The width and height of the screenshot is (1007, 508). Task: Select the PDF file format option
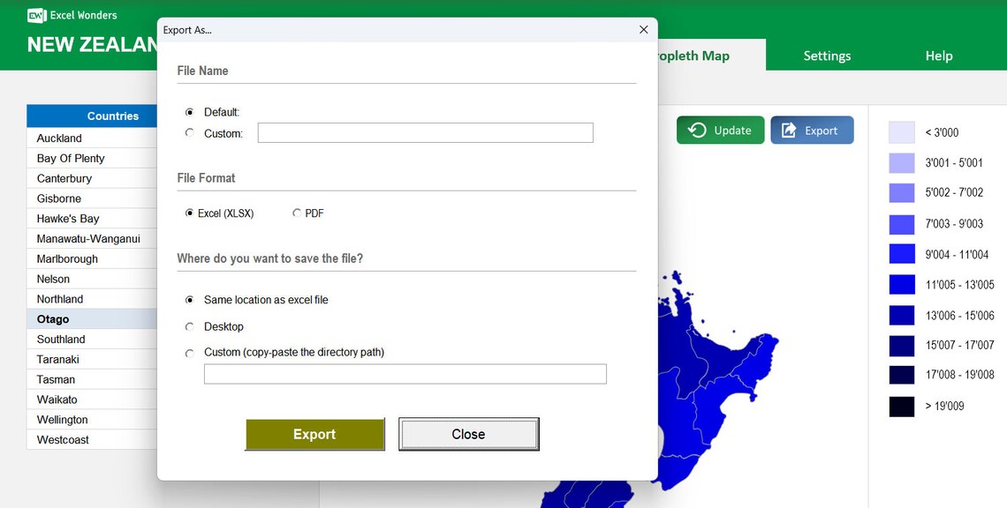[x=298, y=213]
